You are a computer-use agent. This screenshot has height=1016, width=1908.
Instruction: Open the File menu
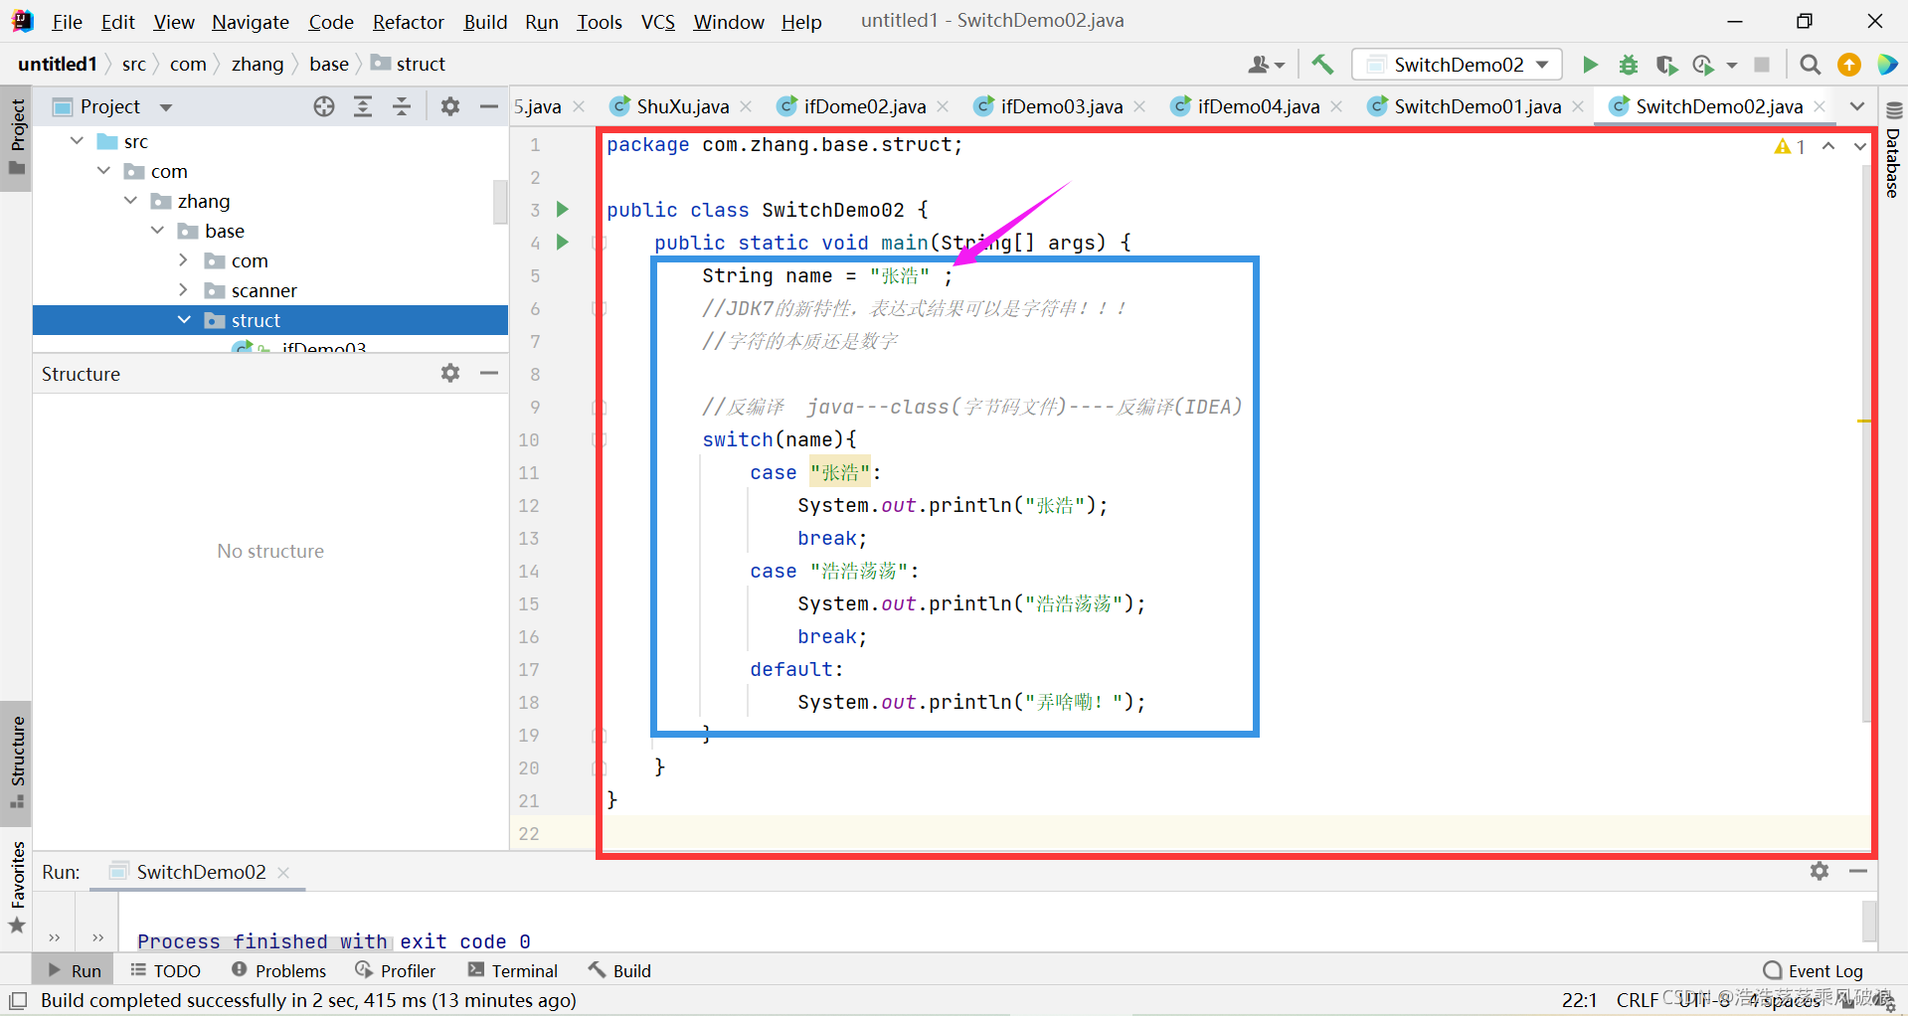pos(67,21)
